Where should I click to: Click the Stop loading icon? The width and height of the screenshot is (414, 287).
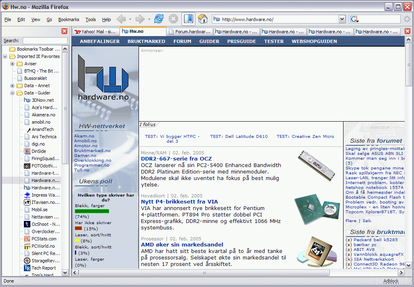coord(173,19)
